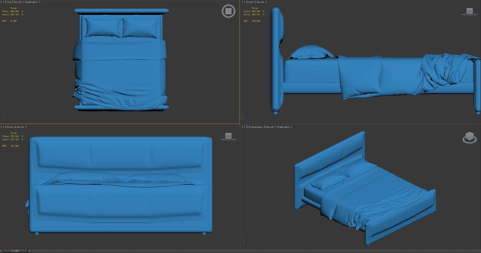Click the 'FPS: 139.803' statistic in Left viewport

pos(252,21)
